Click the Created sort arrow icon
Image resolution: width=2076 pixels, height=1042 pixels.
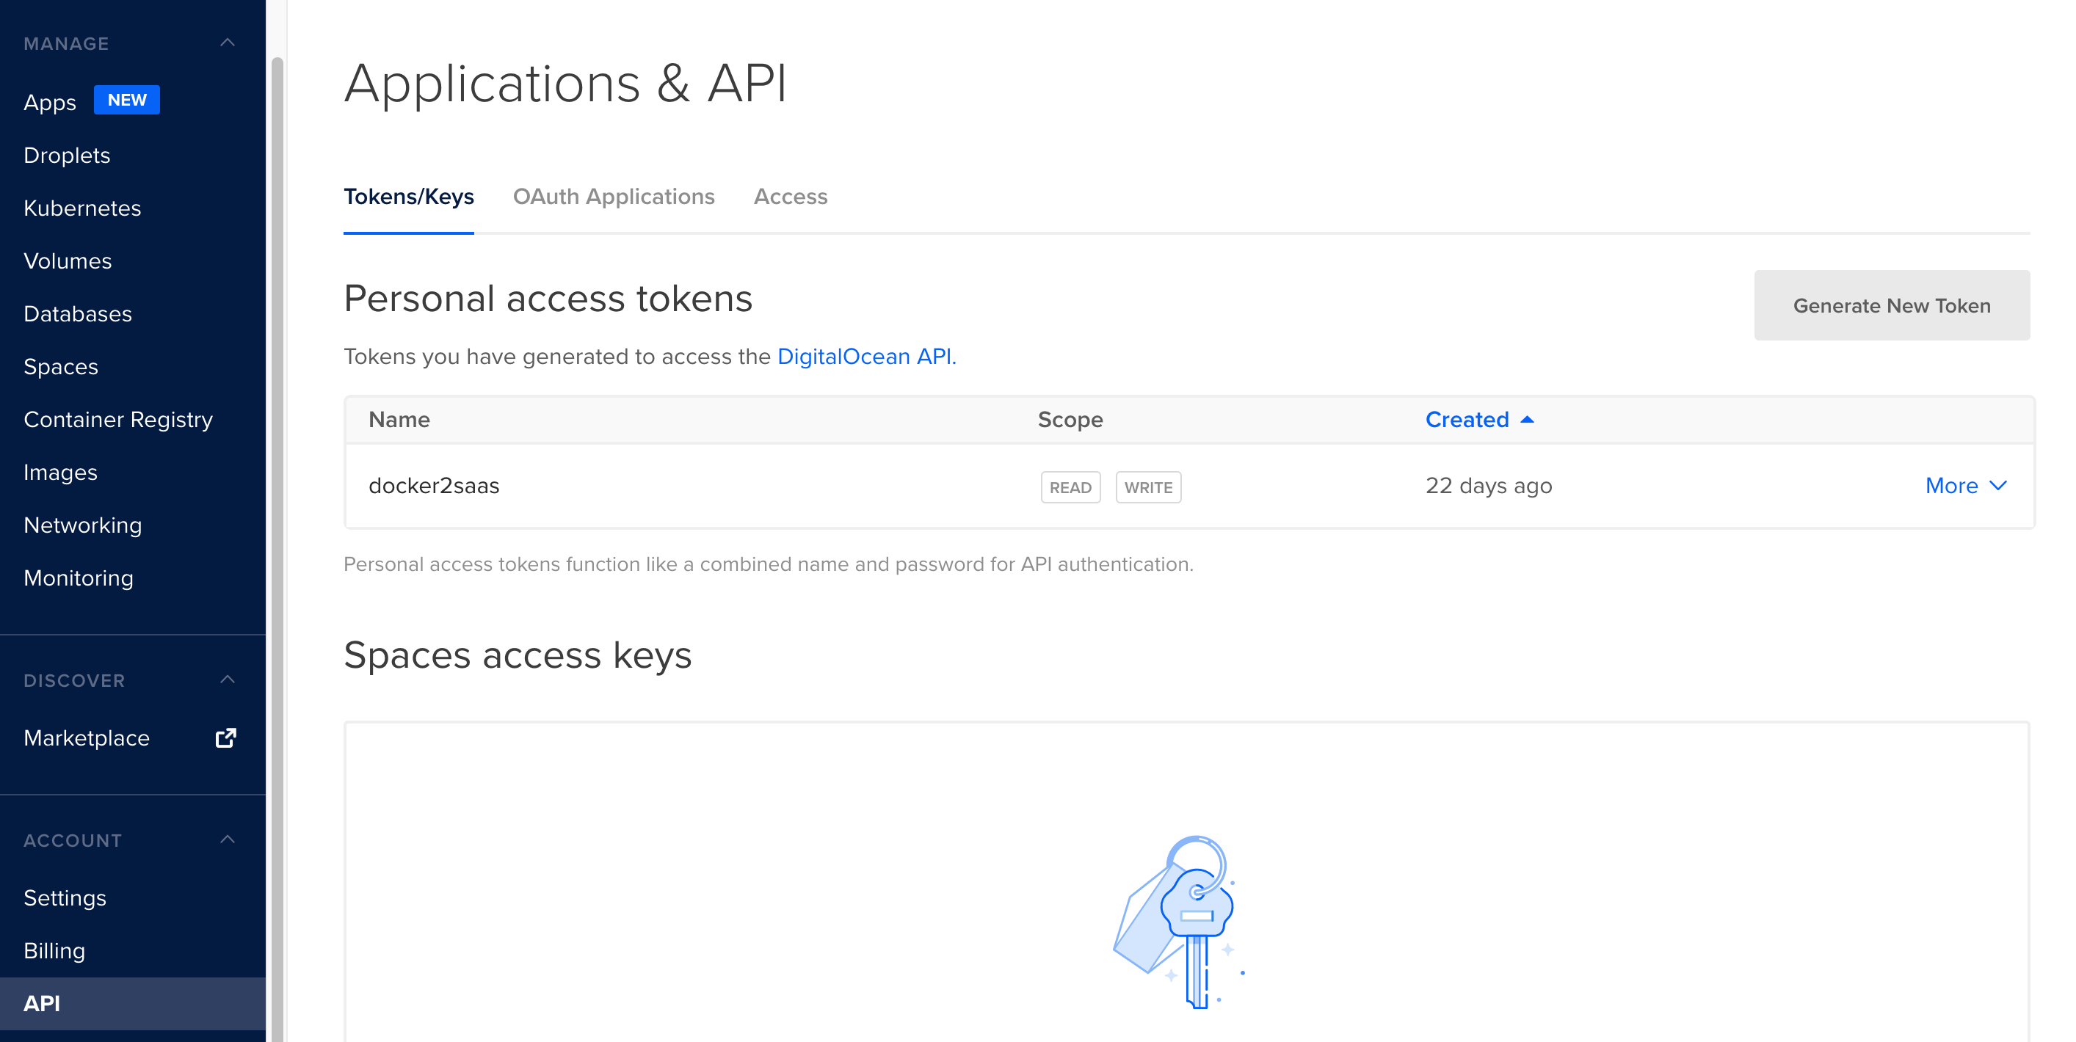pos(1526,419)
